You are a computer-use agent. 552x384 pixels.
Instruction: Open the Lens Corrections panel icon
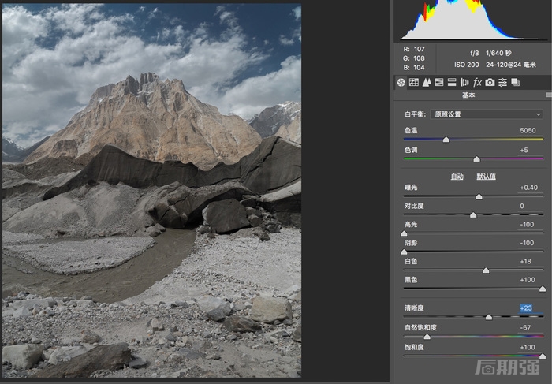click(x=464, y=82)
